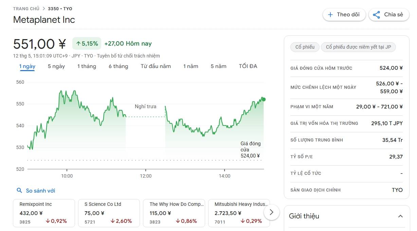Click the next arrow on comparison carousel
Viewport: 417px width, 231px height.
(x=271, y=212)
